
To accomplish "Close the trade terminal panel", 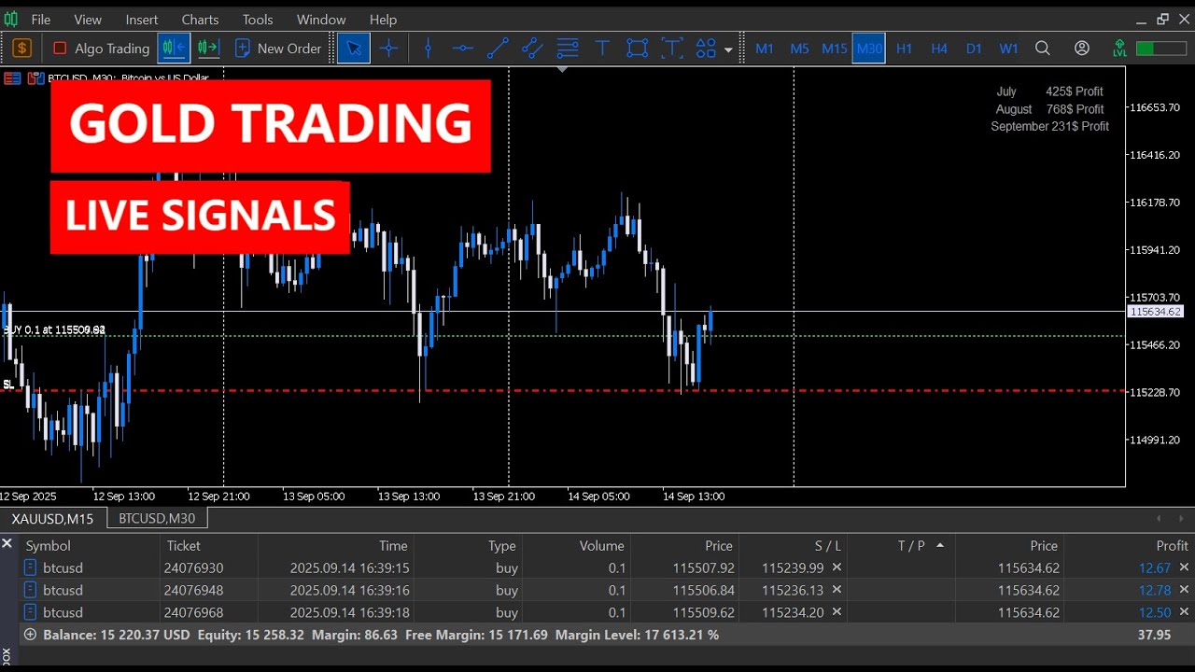I will pos(7,542).
